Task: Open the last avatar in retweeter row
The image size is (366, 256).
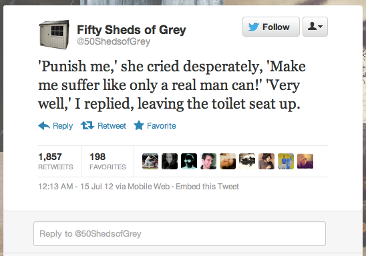Action: click(305, 161)
